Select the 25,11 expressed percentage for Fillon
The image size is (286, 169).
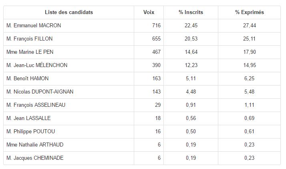249,39
